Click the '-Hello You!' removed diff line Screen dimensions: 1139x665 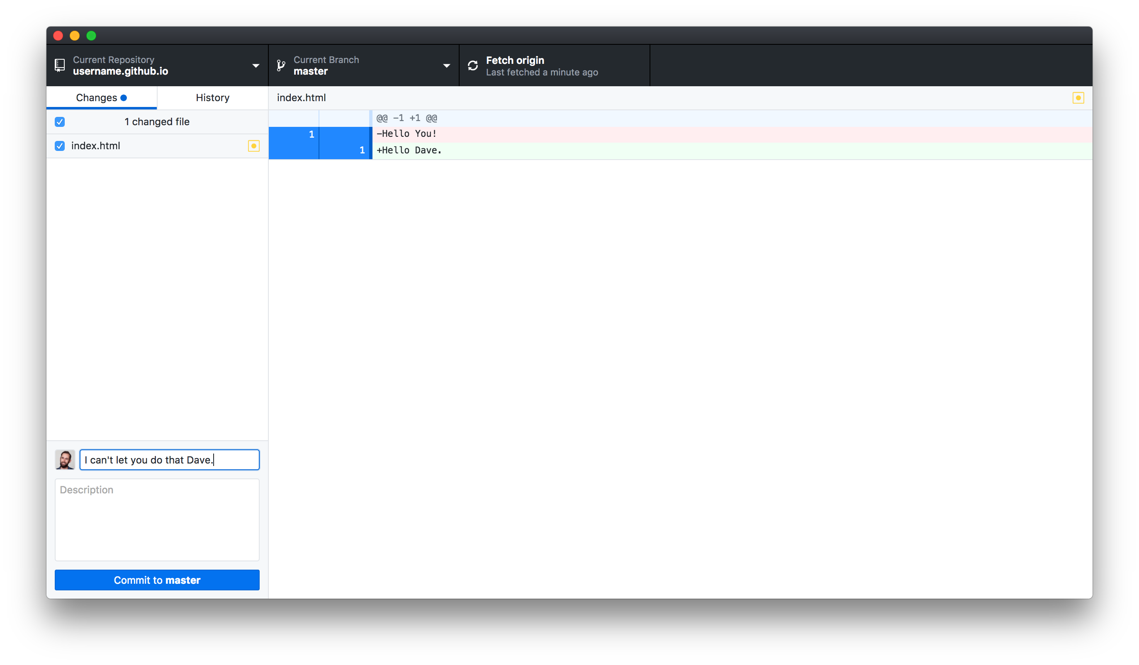pyautogui.click(x=732, y=134)
